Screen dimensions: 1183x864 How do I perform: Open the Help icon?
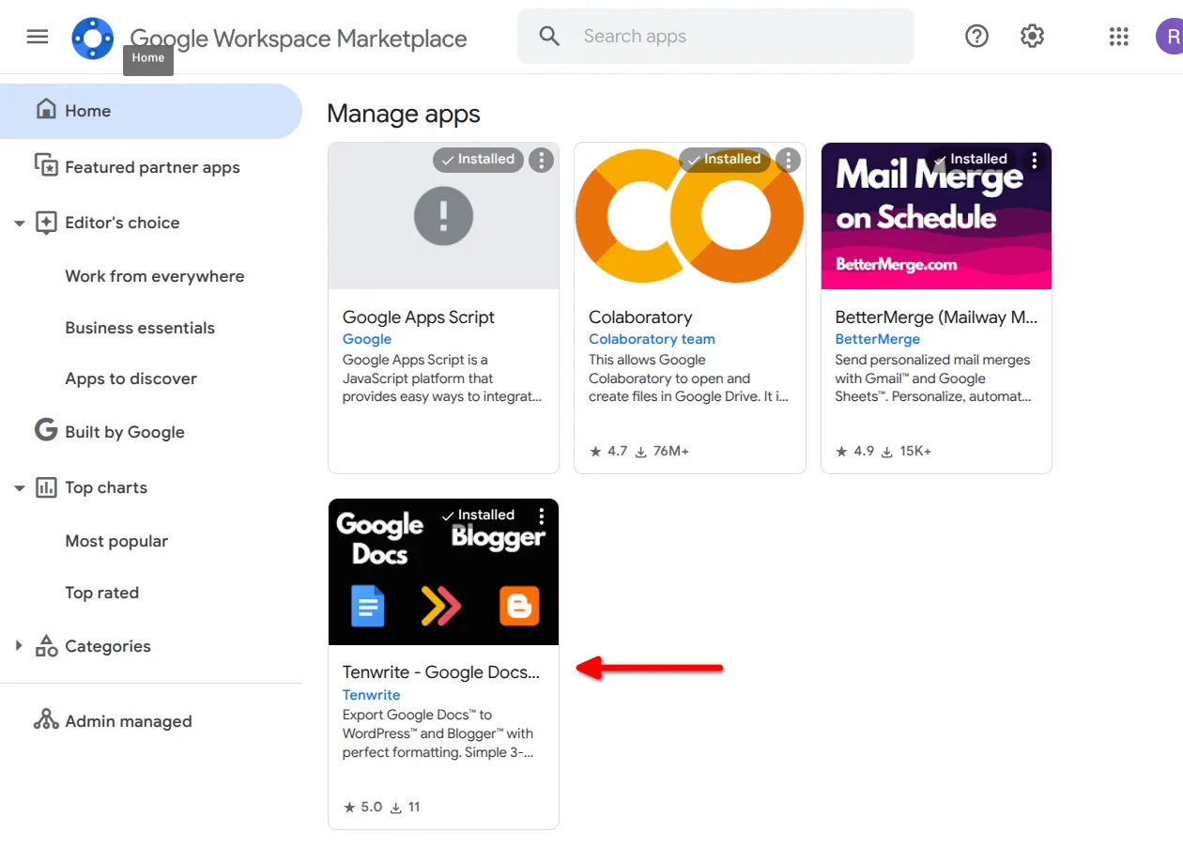976,36
